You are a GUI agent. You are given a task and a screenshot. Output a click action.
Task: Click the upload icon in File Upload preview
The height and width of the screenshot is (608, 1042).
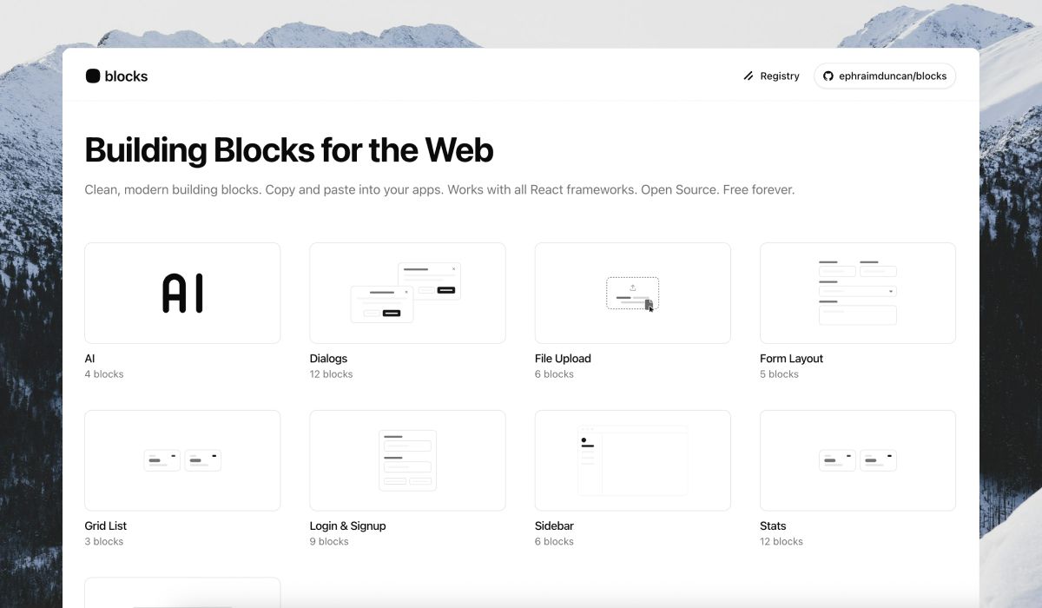tap(633, 287)
